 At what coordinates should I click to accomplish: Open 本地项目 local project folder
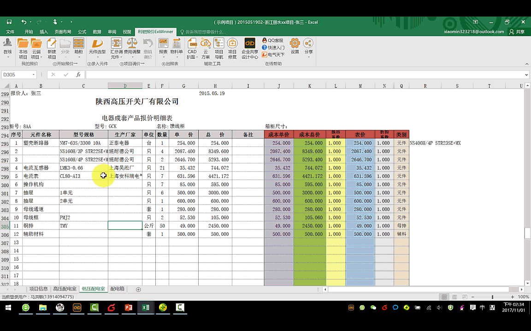tap(23, 49)
